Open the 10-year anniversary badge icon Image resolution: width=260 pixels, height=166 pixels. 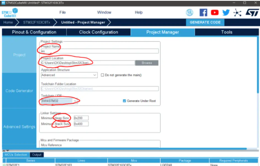pyautogui.click(x=189, y=13)
